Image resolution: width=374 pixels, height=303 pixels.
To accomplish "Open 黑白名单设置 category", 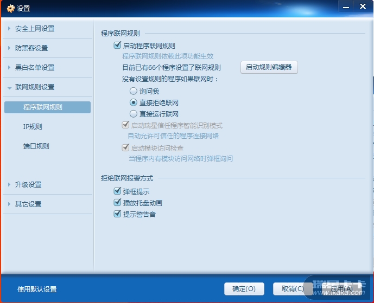I will pos(35,68).
